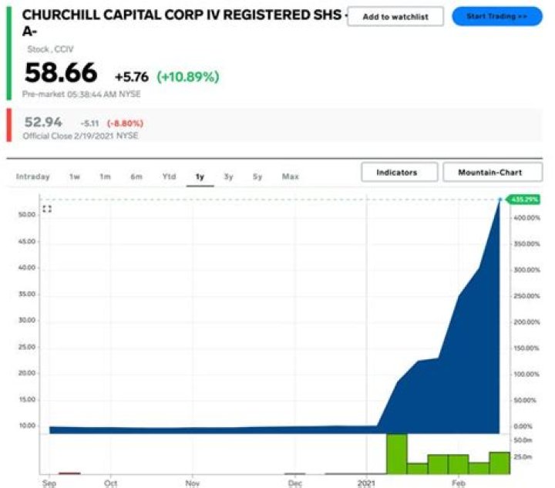
Task: Click the blue Start Trading button
Action: (497, 16)
